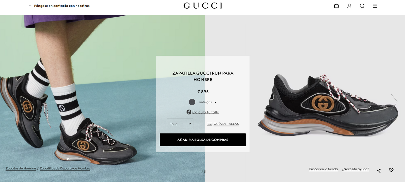The width and height of the screenshot is (405, 182).
Task: Open the Guía de tallas link
Action: (x=226, y=124)
